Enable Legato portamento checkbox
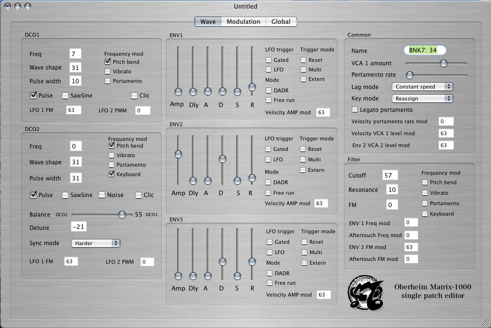The height and width of the screenshot is (328, 491). pos(355,110)
